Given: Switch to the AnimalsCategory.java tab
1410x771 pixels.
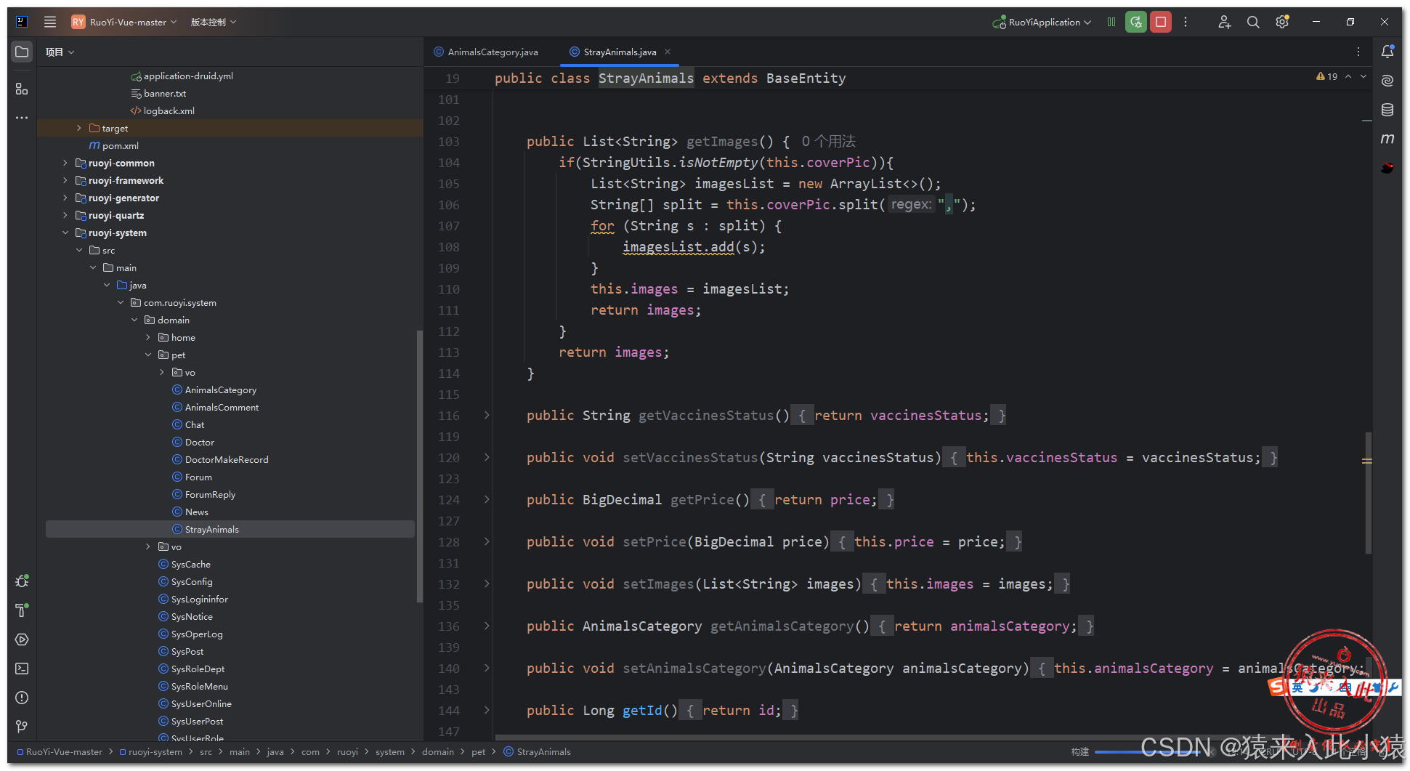Looking at the screenshot, I should pyautogui.click(x=493, y=52).
